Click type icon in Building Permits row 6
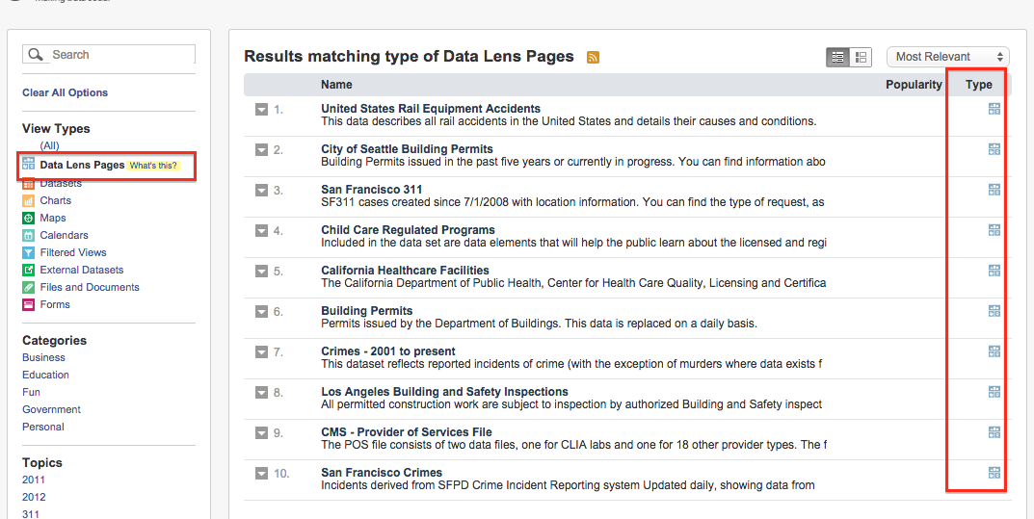Image resolution: width=1034 pixels, height=519 pixels. coord(994,311)
